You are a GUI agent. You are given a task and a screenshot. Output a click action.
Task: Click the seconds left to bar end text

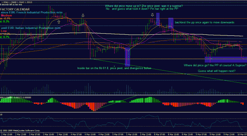[11, 4]
